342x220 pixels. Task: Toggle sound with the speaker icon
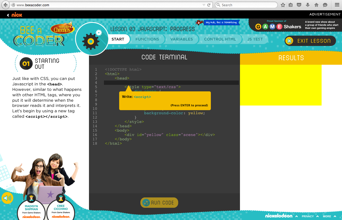[7, 198]
